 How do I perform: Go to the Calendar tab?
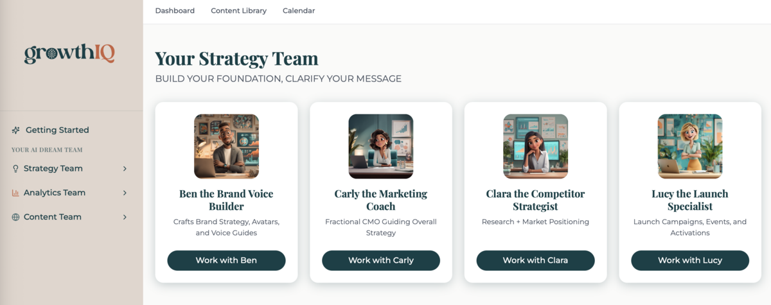coord(299,11)
